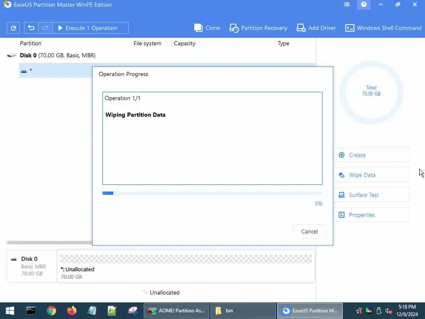425x319 pixels.
Task: Click the File system column header
Action: 147,43
